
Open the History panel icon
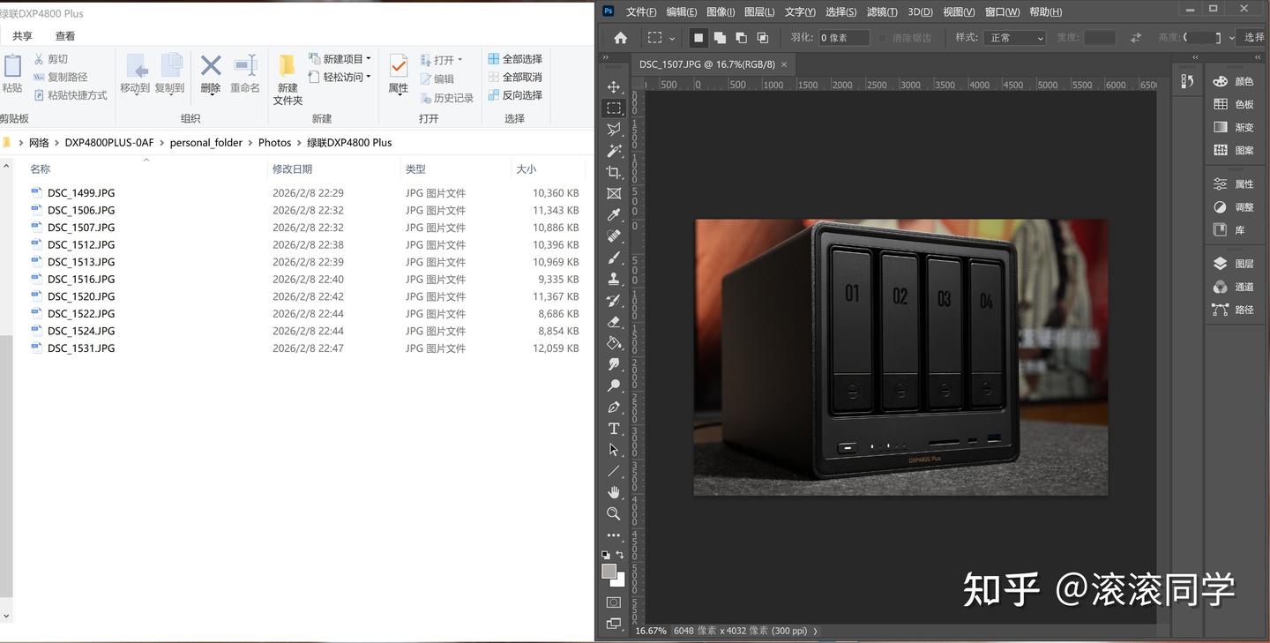coord(1187,81)
